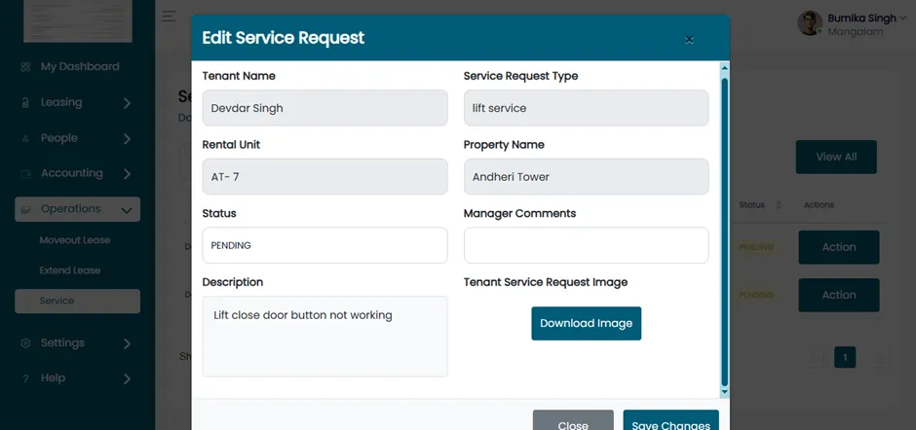Click the Manager Comments input field

tap(586, 245)
